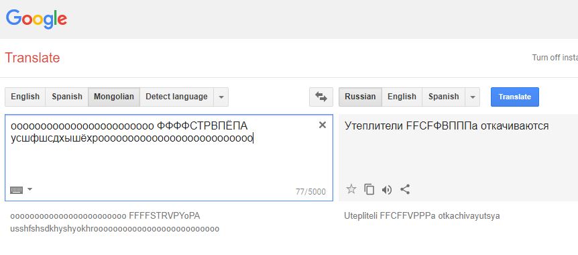Open input tools dropdown next to keyboard
This screenshot has height=255, width=578.
click(30, 189)
